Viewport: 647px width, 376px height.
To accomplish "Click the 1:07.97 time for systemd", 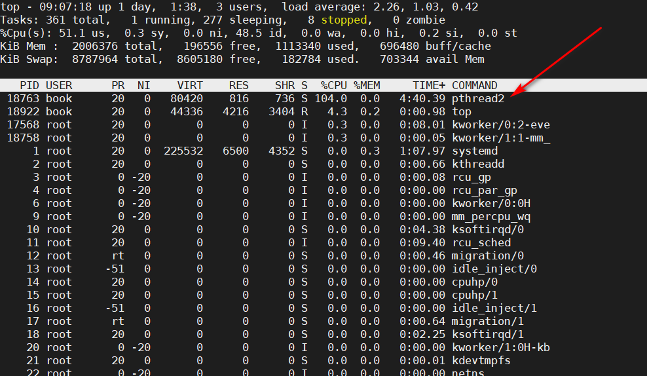I will coord(422,151).
